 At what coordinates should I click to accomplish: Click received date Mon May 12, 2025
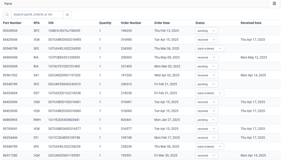(254, 58)
